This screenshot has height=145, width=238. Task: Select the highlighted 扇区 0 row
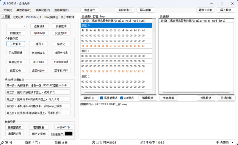point(117,25)
